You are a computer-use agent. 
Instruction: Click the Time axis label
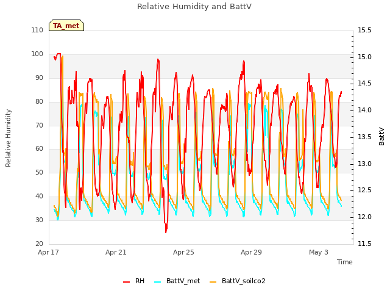(x=345, y=262)
